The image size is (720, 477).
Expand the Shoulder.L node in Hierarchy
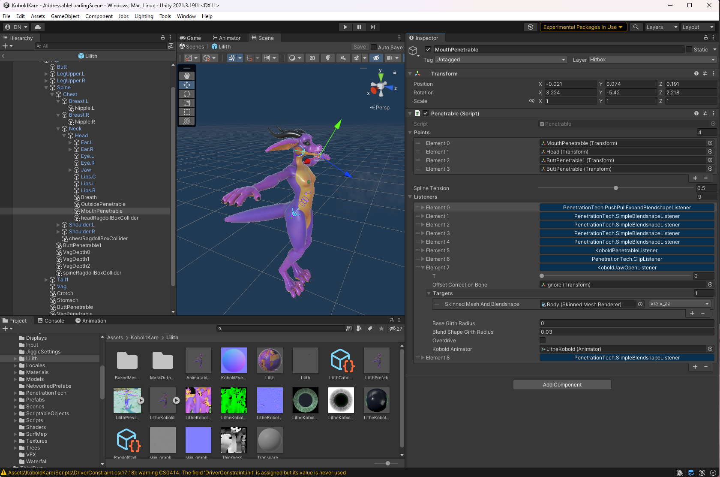click(x=58, y=225)
